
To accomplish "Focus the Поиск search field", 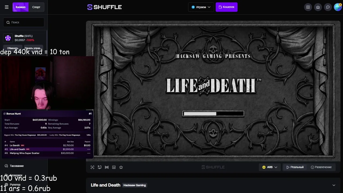I will pyautogui.click(x=24, y=22).
